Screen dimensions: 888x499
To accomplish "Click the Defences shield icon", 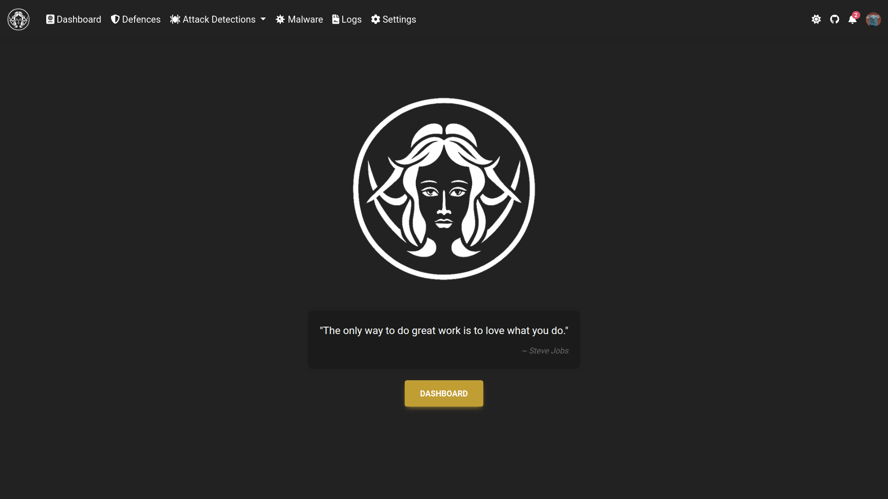I will (114, 19).
